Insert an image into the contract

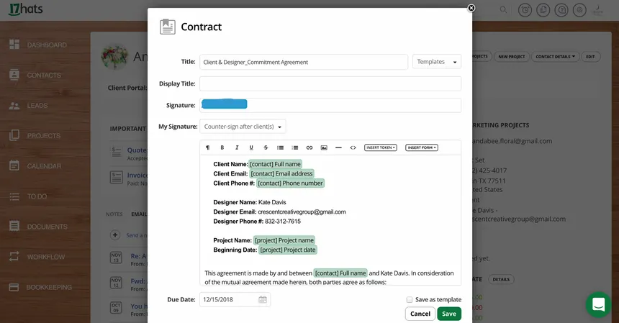click(324, 147)
